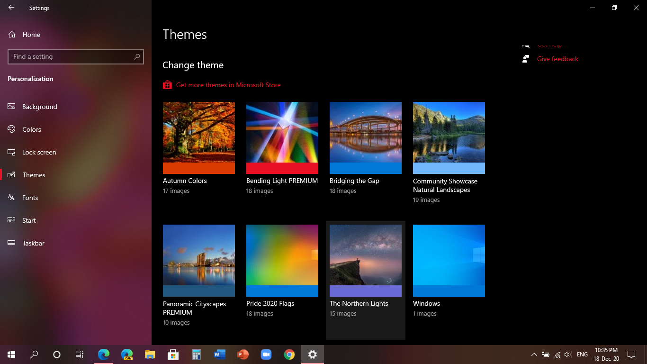647x364 pixels.
Task: Click the red Store bag icon
Action: tap(167, 85)
